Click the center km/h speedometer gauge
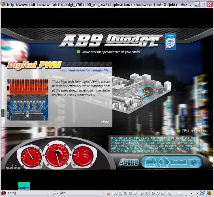Image resolution: width=214 pixels, height=197 pixels. (57, 155)
